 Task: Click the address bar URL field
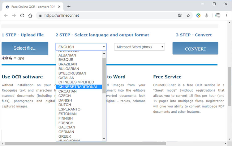pyautogui.click(x=105, y=15)
